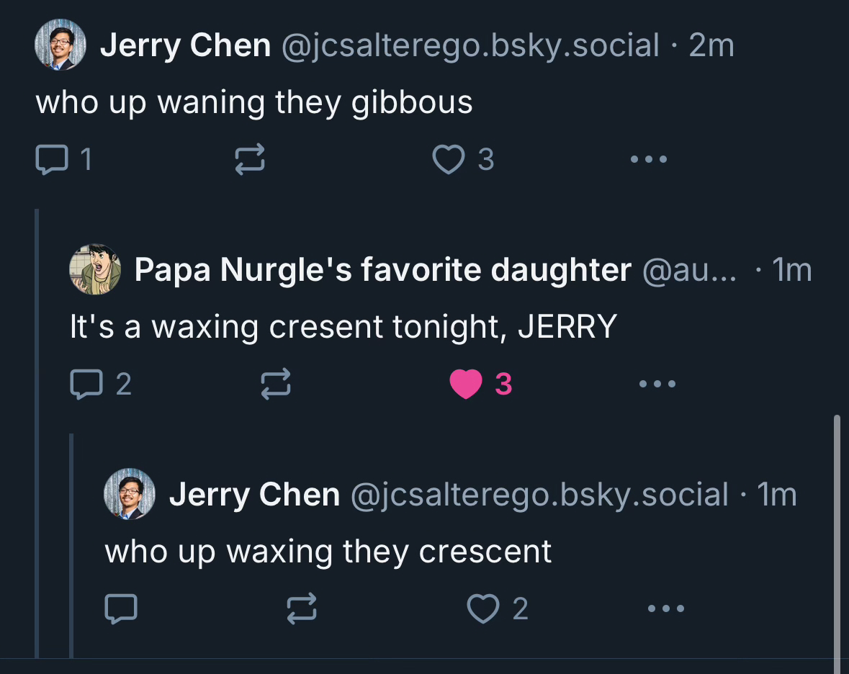Repost the "waning they gibbous" post

tap(250, 159)
